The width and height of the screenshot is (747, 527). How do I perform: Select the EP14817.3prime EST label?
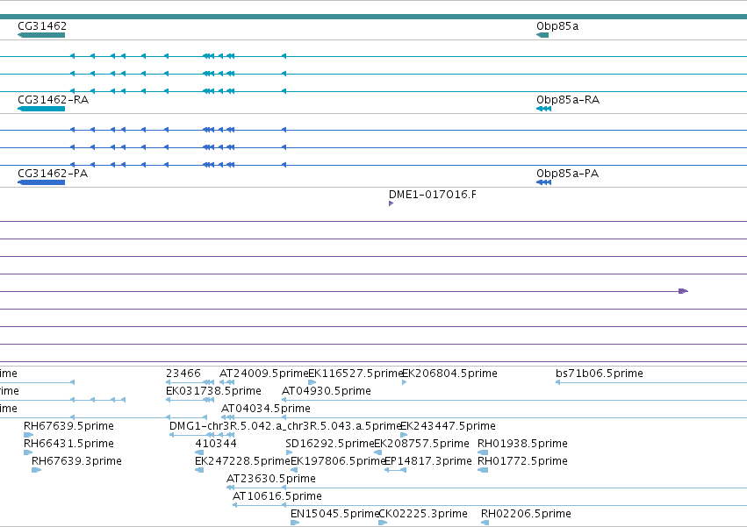427,461
